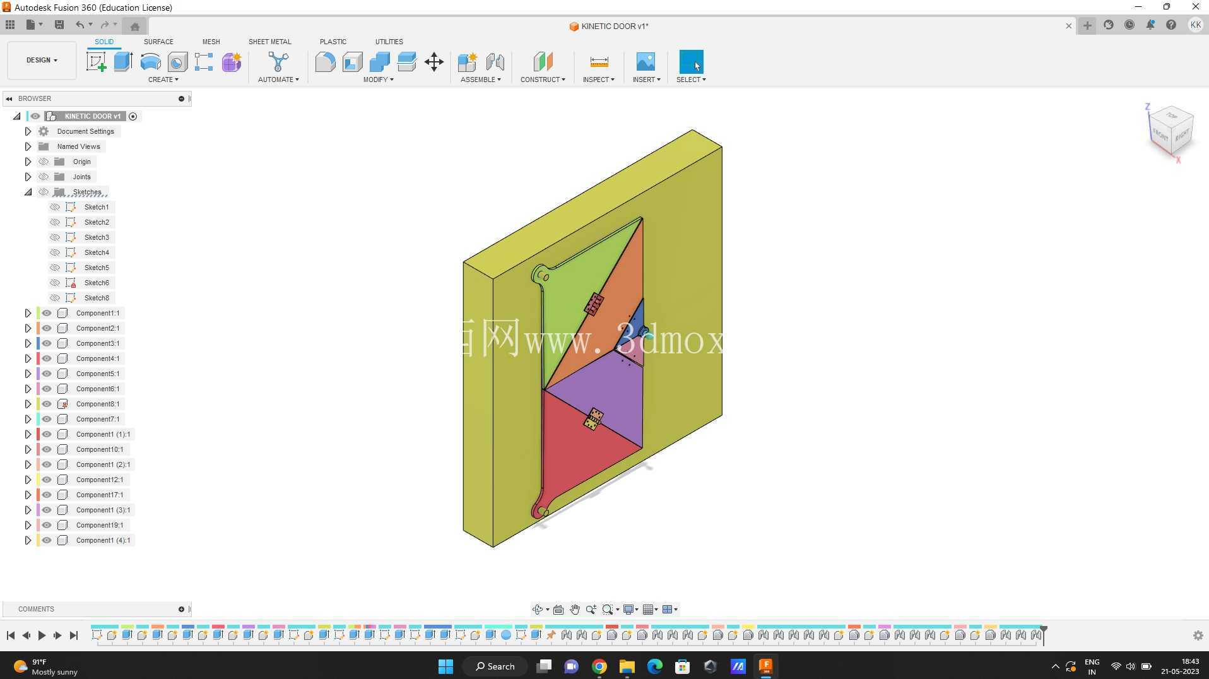
Task: Toggle visibility of Component7:1
Action: (47, 419)
